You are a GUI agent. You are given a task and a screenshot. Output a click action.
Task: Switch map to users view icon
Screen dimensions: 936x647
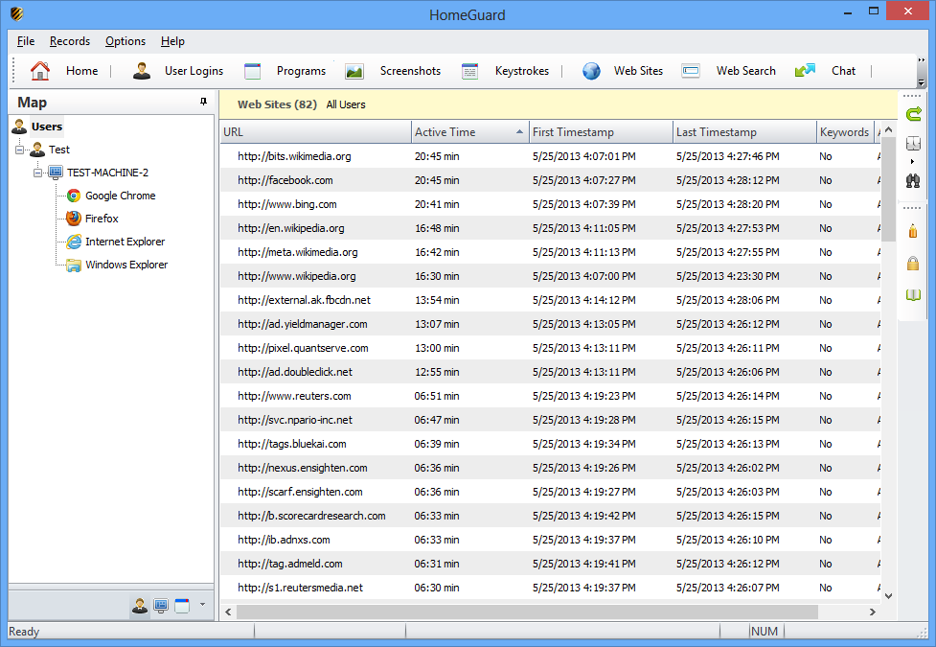point(140,606)
